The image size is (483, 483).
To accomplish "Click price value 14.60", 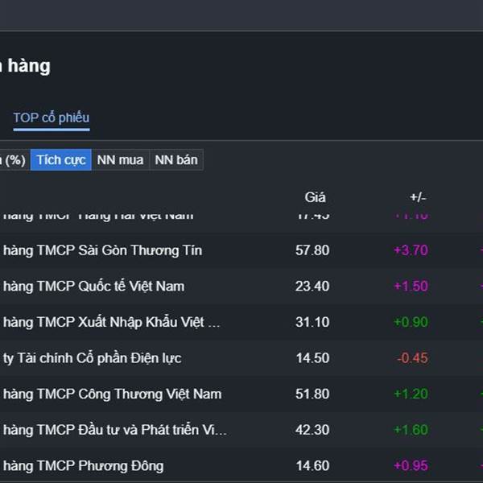I will click(x=312, y=466).
